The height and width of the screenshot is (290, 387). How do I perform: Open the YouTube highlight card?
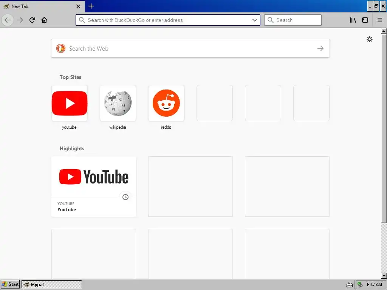pyautogui.click(x=94, y=187)
